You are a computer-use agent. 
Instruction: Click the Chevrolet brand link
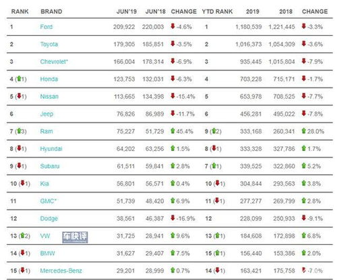tap(54, 62)
